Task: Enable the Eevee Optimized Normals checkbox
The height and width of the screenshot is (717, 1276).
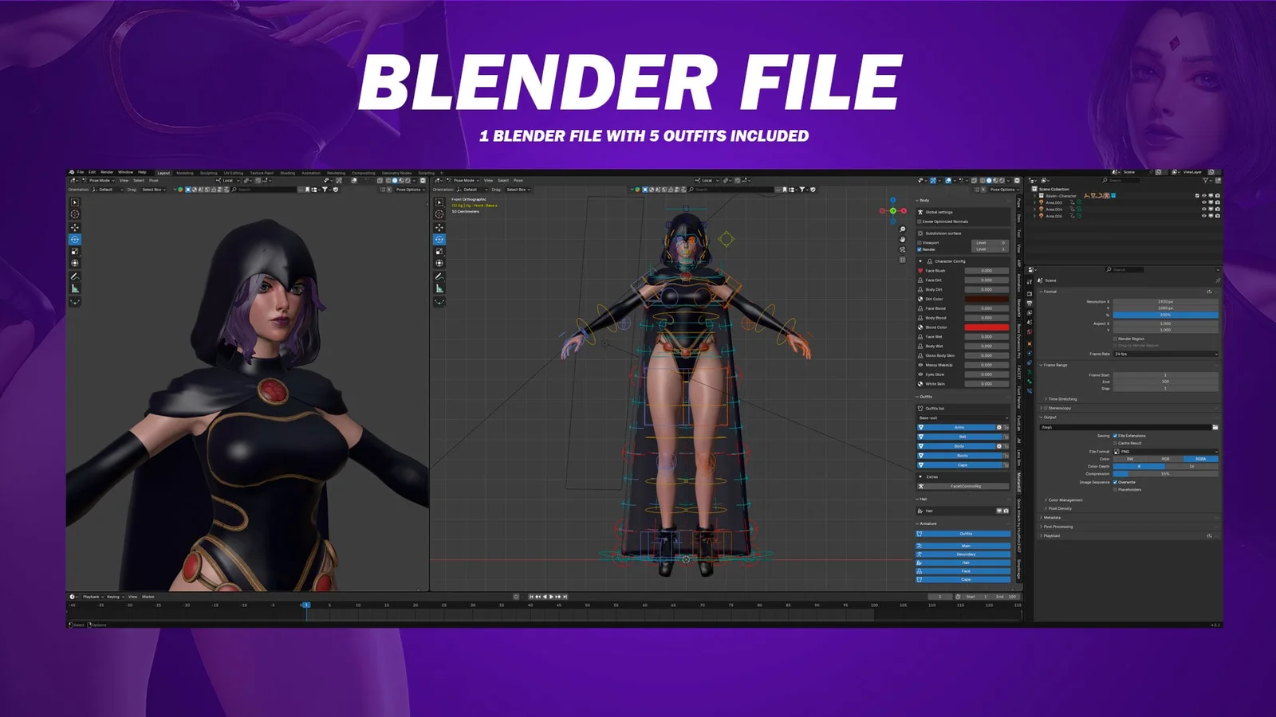Action: [x=919, y=221]
